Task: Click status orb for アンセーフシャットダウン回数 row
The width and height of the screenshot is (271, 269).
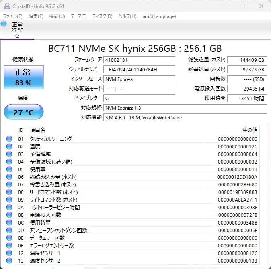Action: pos(9,230)
